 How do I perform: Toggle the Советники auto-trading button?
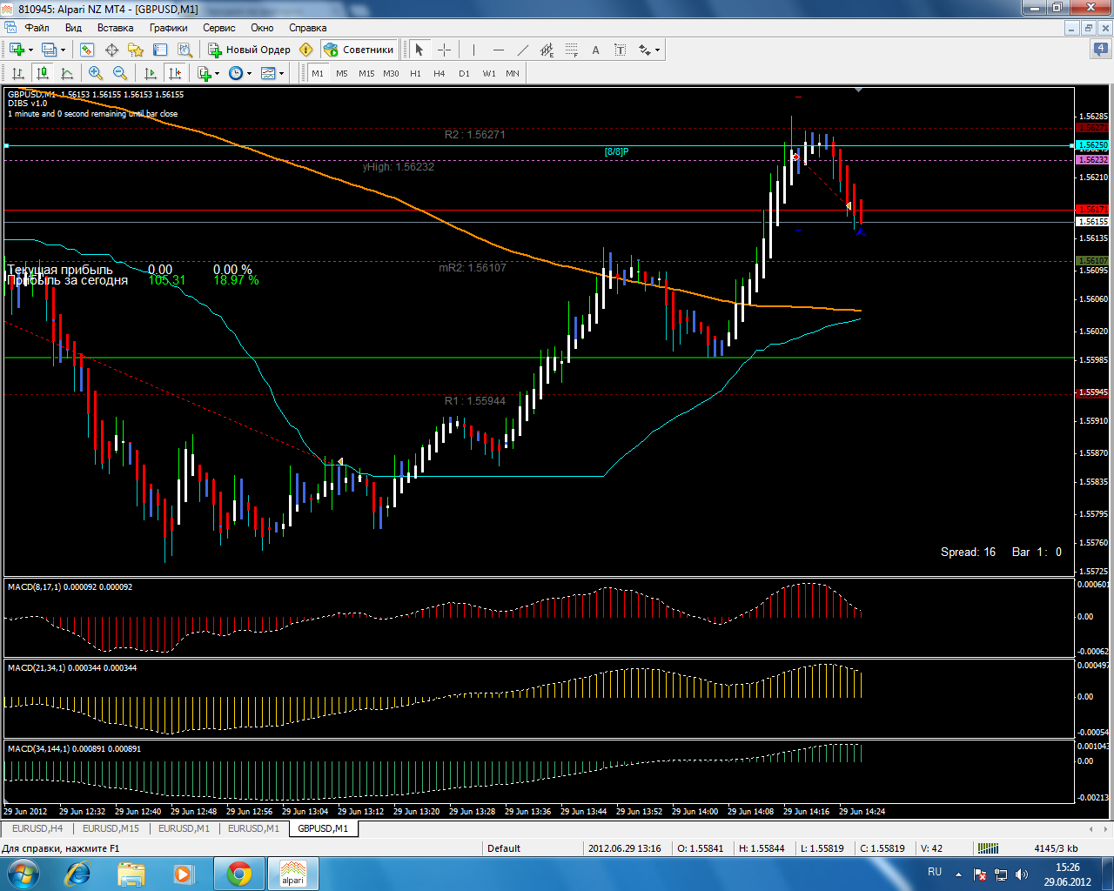pyautogui.click(x=359, y=50)
